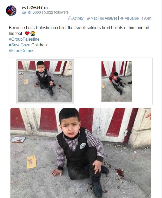Image resolution: width=162 pixels, height=198 pixels.
Task: Click the account display name
Action: tap(35, 8)
